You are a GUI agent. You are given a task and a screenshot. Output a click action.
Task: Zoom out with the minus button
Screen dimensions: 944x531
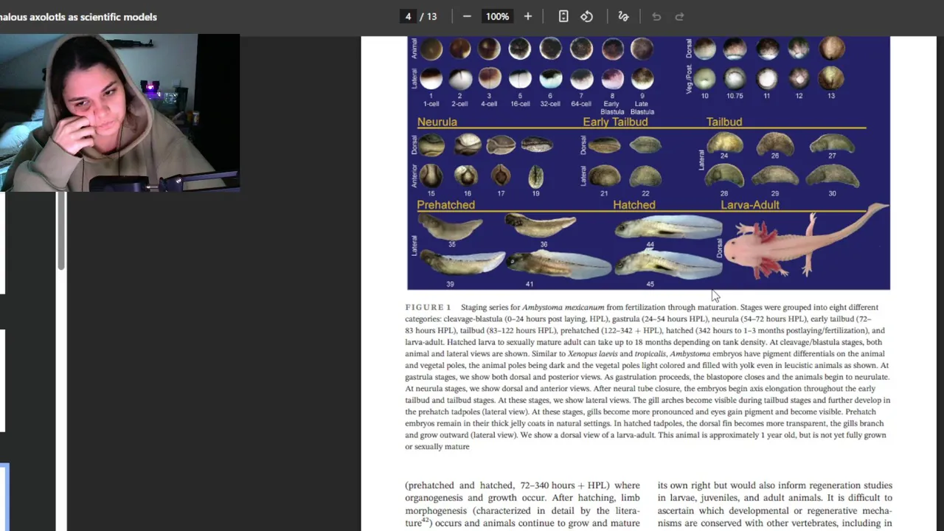tap(467, 16)
